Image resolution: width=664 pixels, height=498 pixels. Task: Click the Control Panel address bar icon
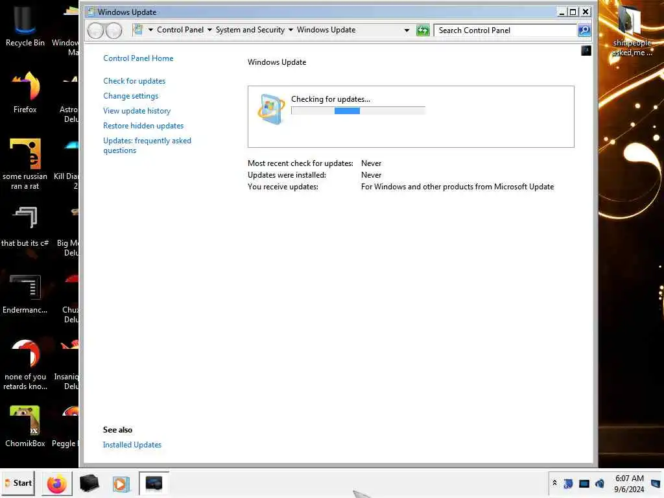coord(137,30)
